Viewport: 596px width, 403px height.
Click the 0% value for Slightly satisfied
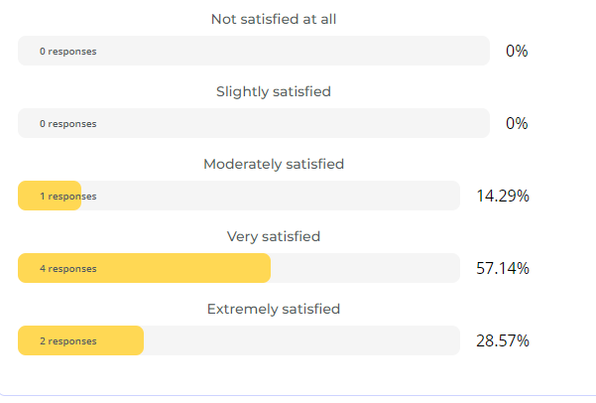(x=517, y=123)
